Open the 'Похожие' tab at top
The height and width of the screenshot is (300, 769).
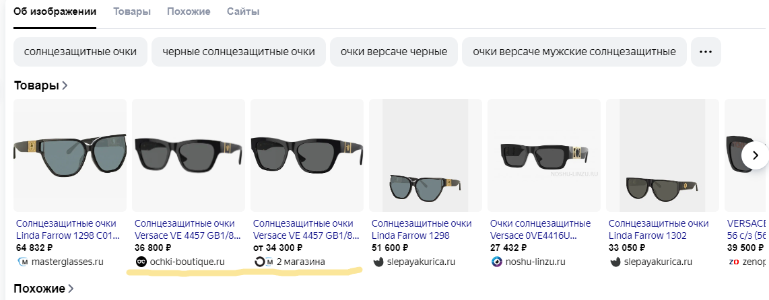(x=189, y=11)
